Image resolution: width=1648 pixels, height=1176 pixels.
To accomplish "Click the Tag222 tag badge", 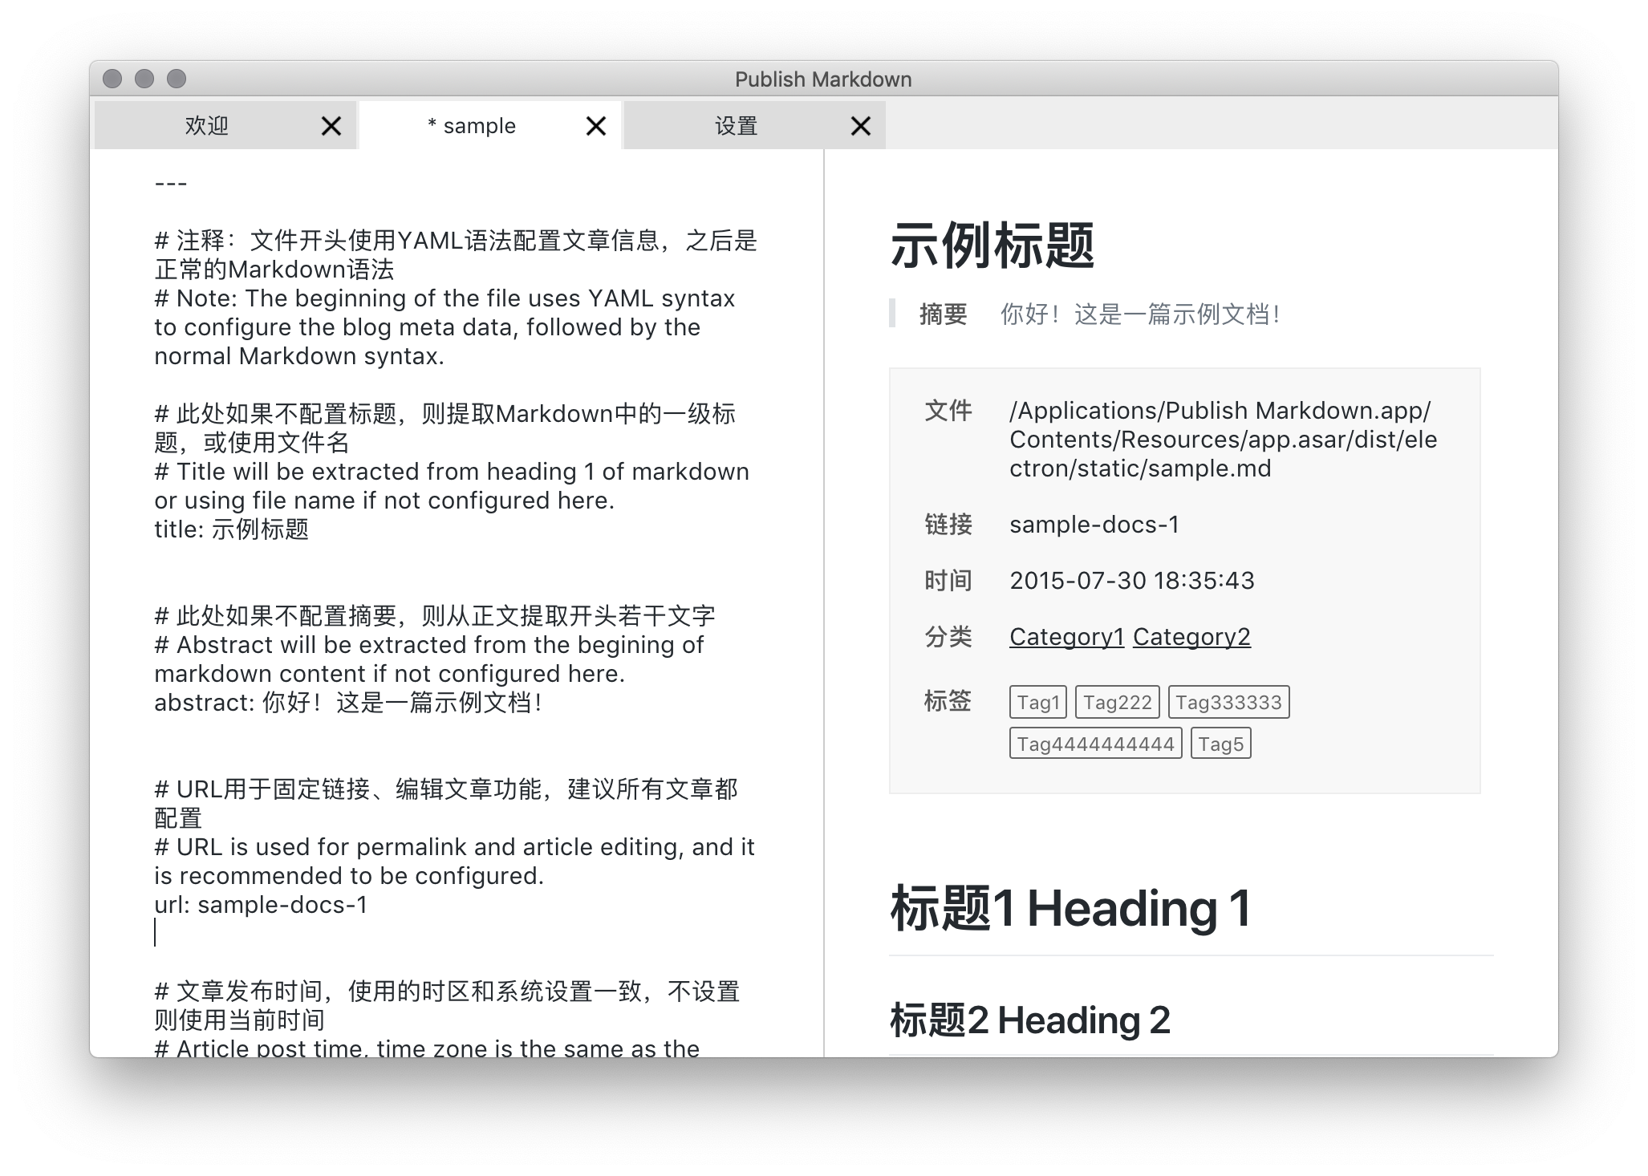I will (x=1117, y=703).
